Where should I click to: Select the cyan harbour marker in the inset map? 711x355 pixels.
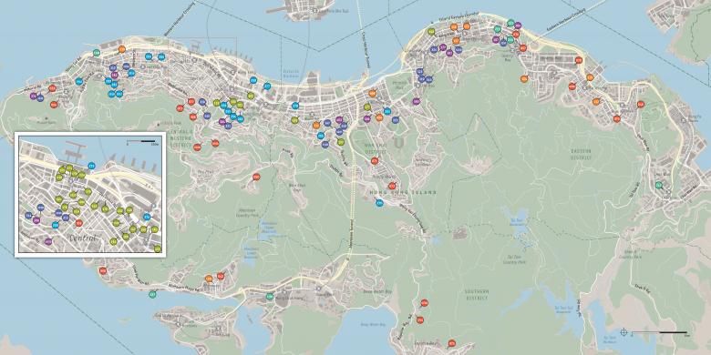tap(91, 167)
